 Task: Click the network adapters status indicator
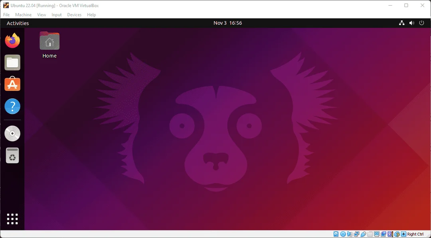(356, 234)
